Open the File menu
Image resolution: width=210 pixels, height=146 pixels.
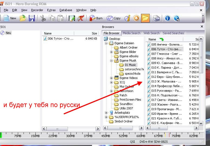pos(6,10)
